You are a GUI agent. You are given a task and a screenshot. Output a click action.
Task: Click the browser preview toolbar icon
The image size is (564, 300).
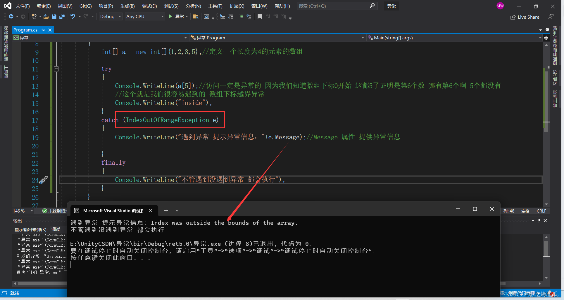(206, 17)
